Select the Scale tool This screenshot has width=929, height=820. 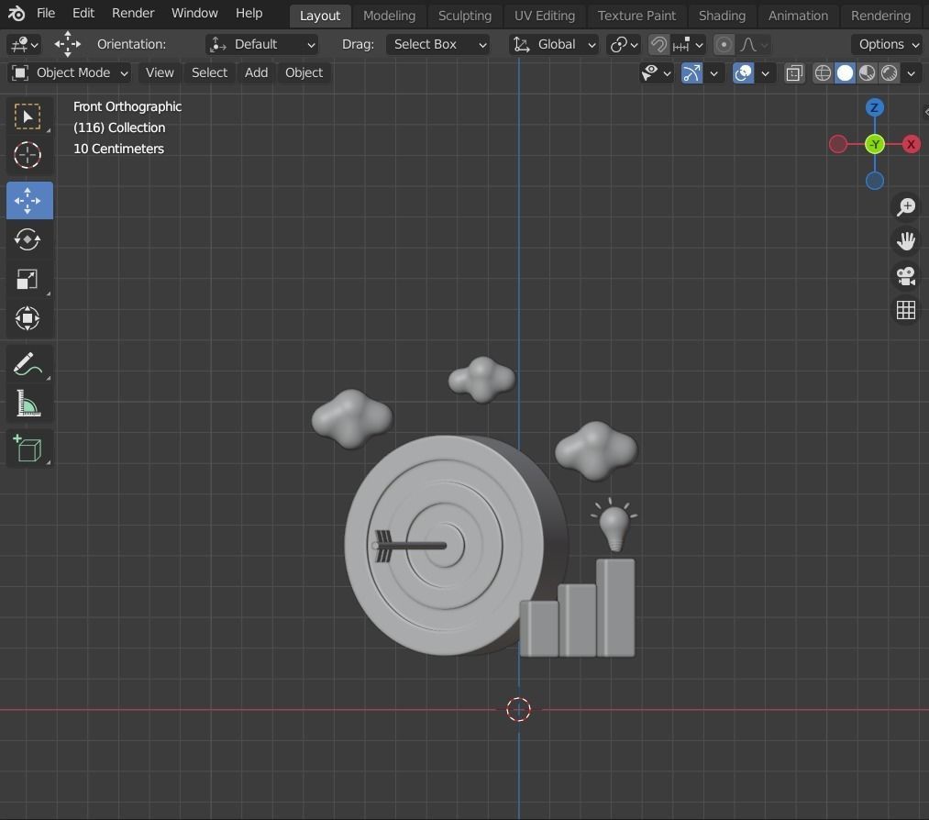[x=28, y=279]
